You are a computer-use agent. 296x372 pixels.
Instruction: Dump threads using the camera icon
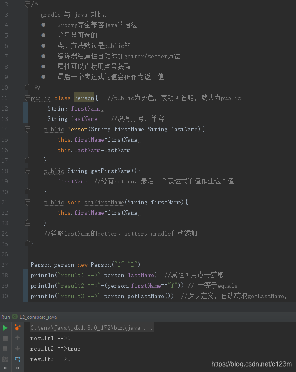(5, 359)
